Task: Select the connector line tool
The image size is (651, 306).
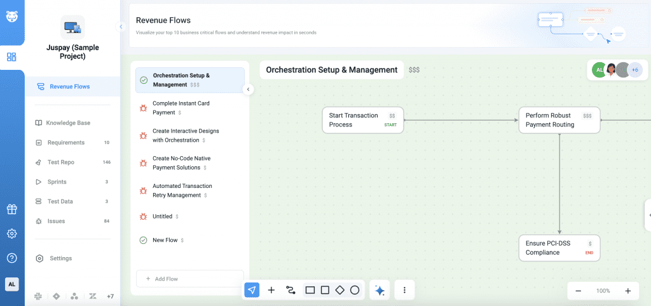Action: click(291, 290)
